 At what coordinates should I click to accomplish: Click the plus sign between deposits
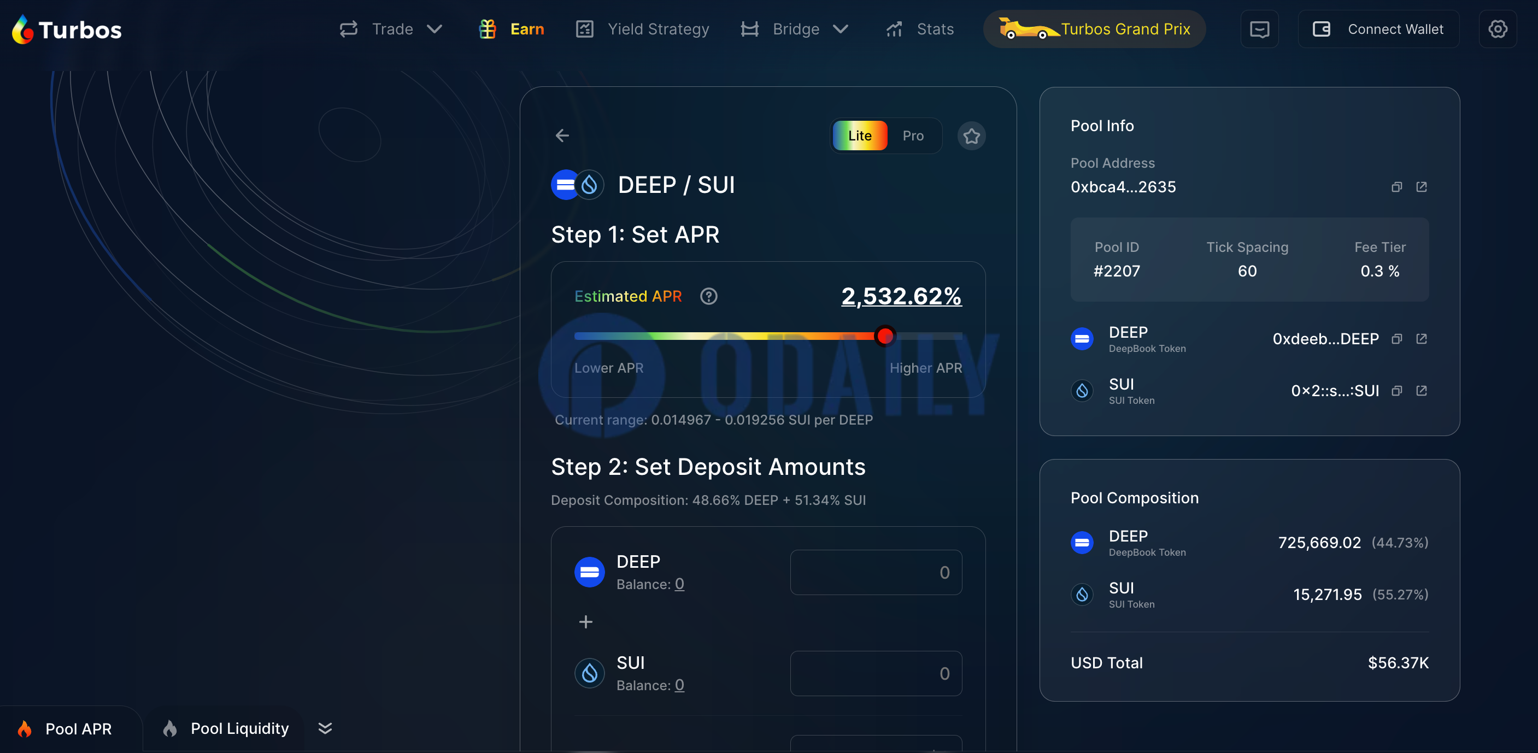click(586, 622)
